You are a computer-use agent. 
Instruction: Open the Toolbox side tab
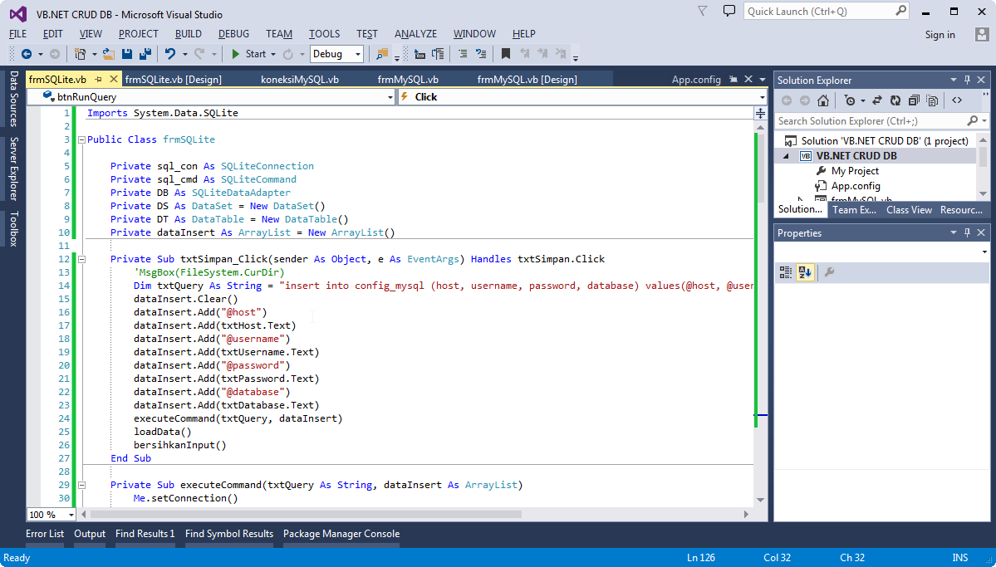coord(13,228)
